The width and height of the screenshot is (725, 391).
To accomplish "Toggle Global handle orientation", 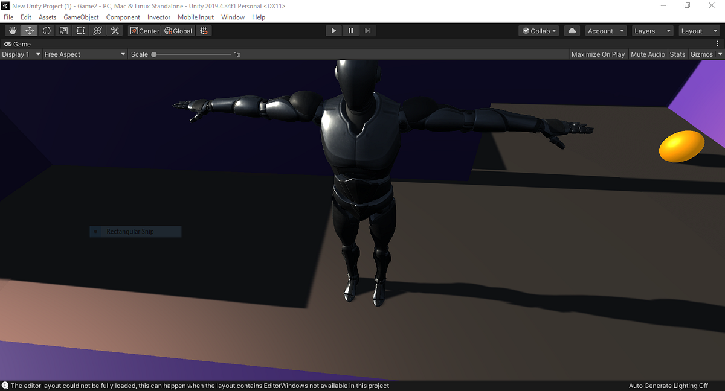I will (x=178, y=30).
